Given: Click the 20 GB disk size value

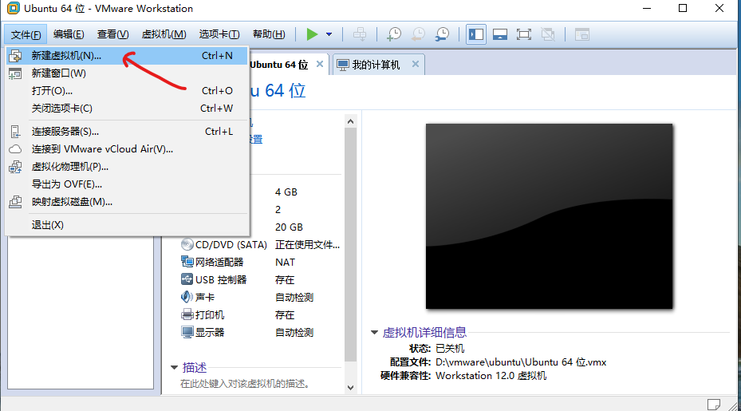Looking at the screenshot, I should pos(289,227).
